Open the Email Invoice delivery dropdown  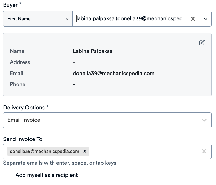(x=105, y=120)
